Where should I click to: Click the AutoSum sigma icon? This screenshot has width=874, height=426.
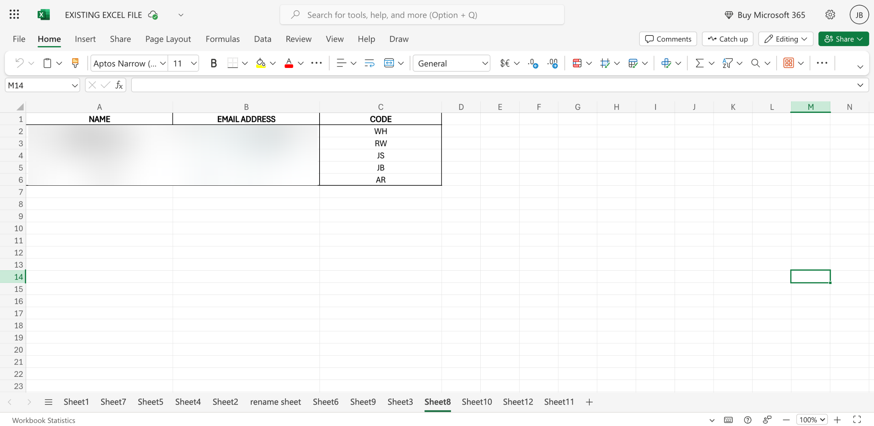(x=700, y=63)
